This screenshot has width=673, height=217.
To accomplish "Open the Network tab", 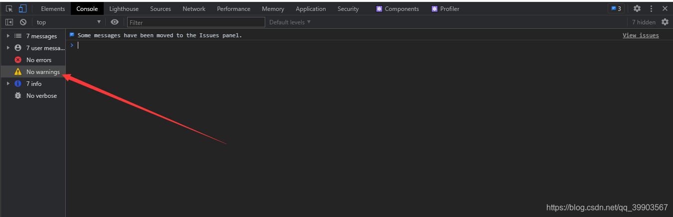I will tap(194, 9).
